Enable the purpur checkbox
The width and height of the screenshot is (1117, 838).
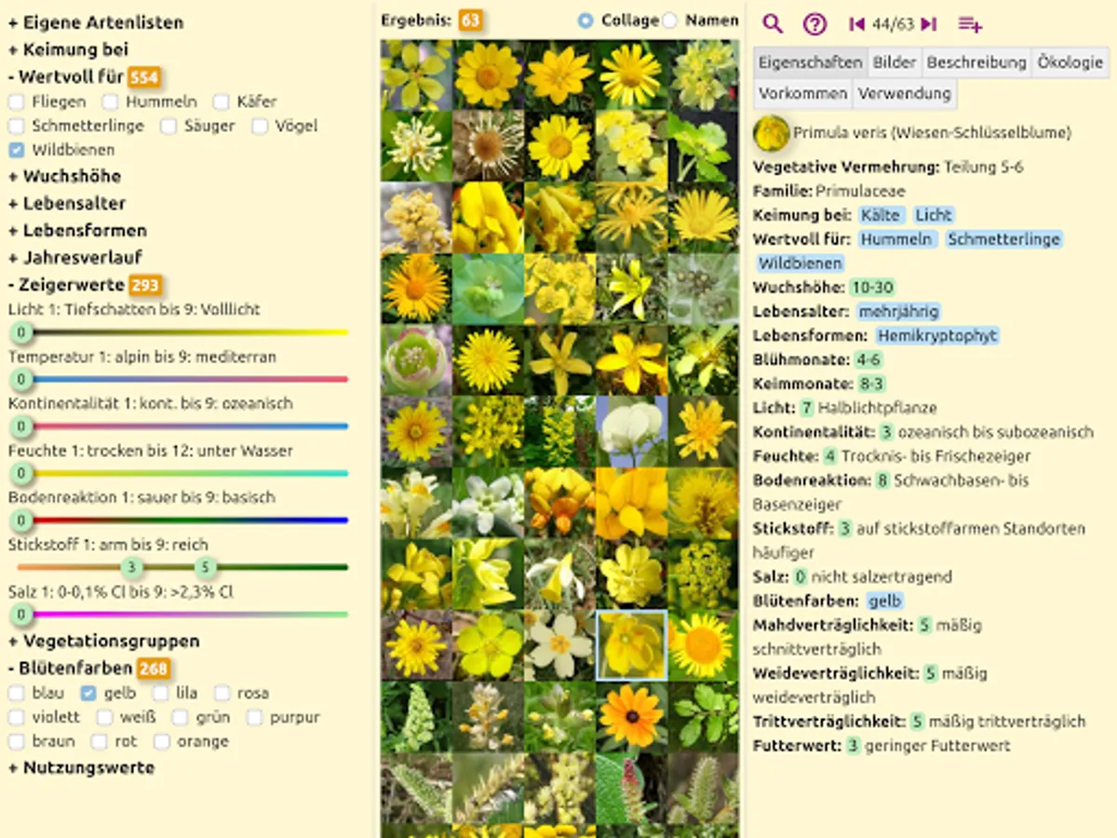[x=254, y=717]
